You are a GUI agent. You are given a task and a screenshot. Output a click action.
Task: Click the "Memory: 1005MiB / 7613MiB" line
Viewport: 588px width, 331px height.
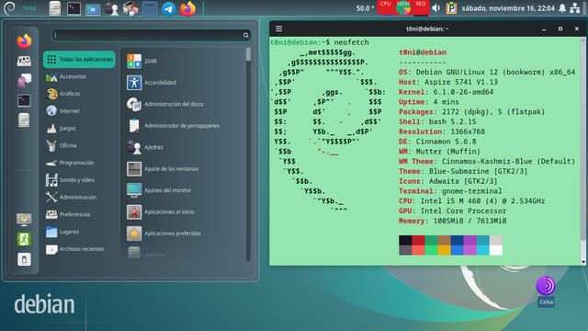pos(452,221)
